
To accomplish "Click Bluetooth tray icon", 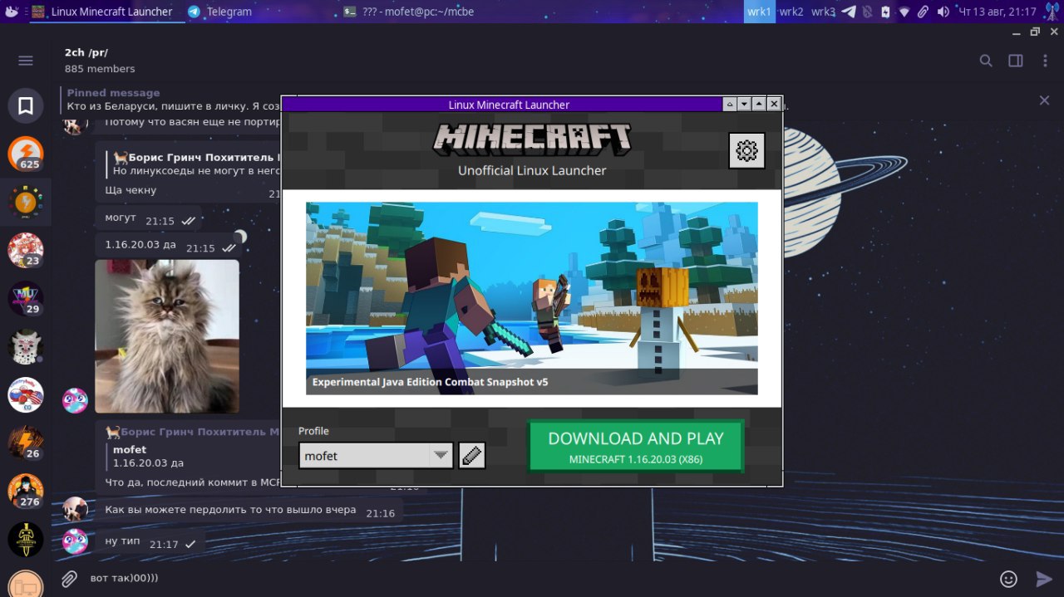I will (x=868, y=12).
